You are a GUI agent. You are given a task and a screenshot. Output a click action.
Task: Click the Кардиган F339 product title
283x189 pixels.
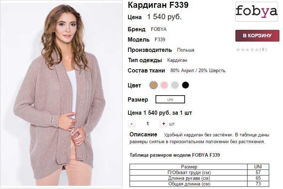coord(158,5)
